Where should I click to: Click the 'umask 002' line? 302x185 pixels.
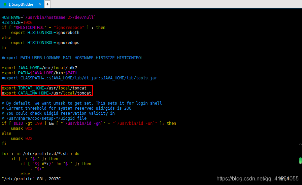22,128
